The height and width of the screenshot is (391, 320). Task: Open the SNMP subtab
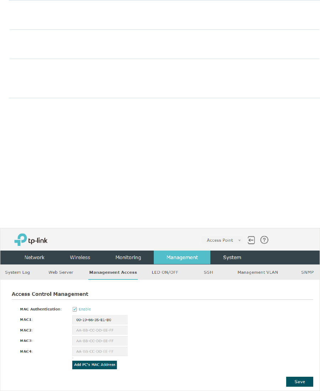click(307, 272)
